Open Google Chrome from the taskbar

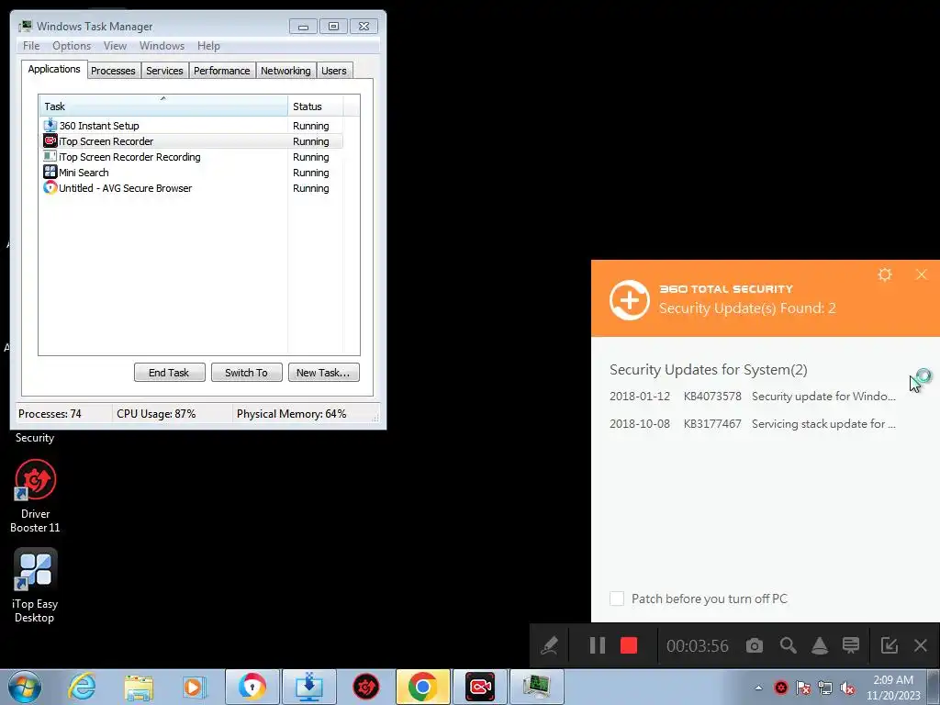pos(422,687)
